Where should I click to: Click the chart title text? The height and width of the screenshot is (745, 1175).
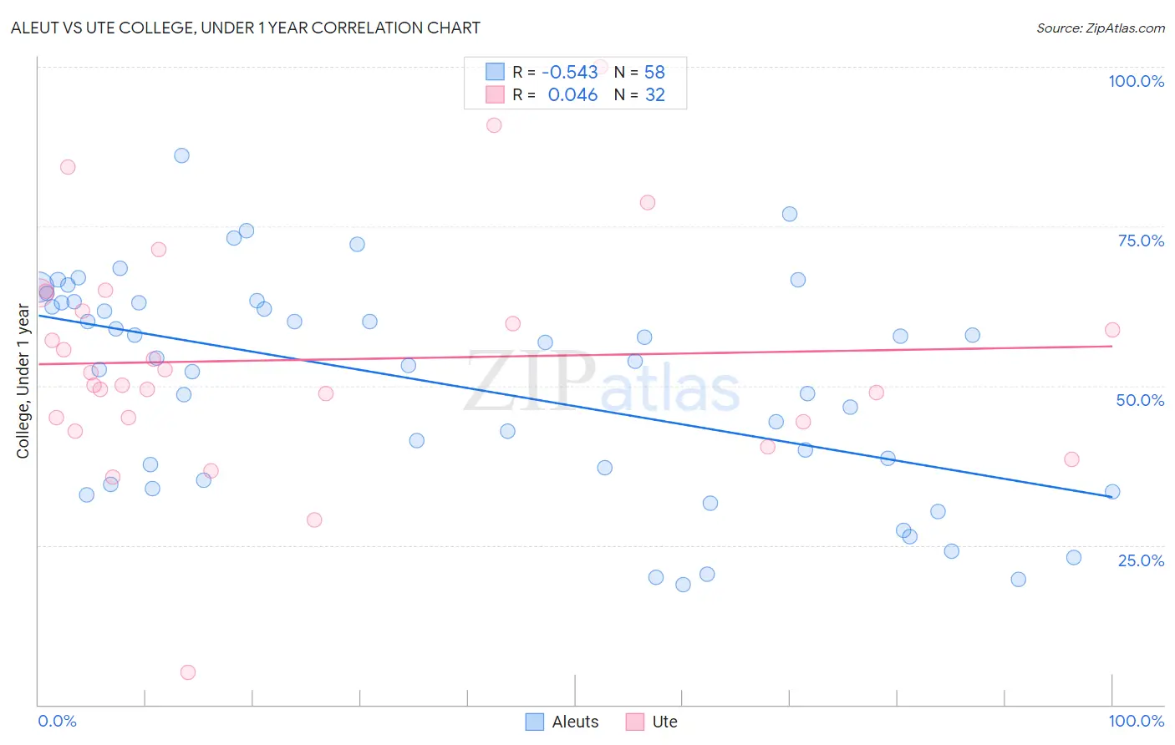[246, 28]
